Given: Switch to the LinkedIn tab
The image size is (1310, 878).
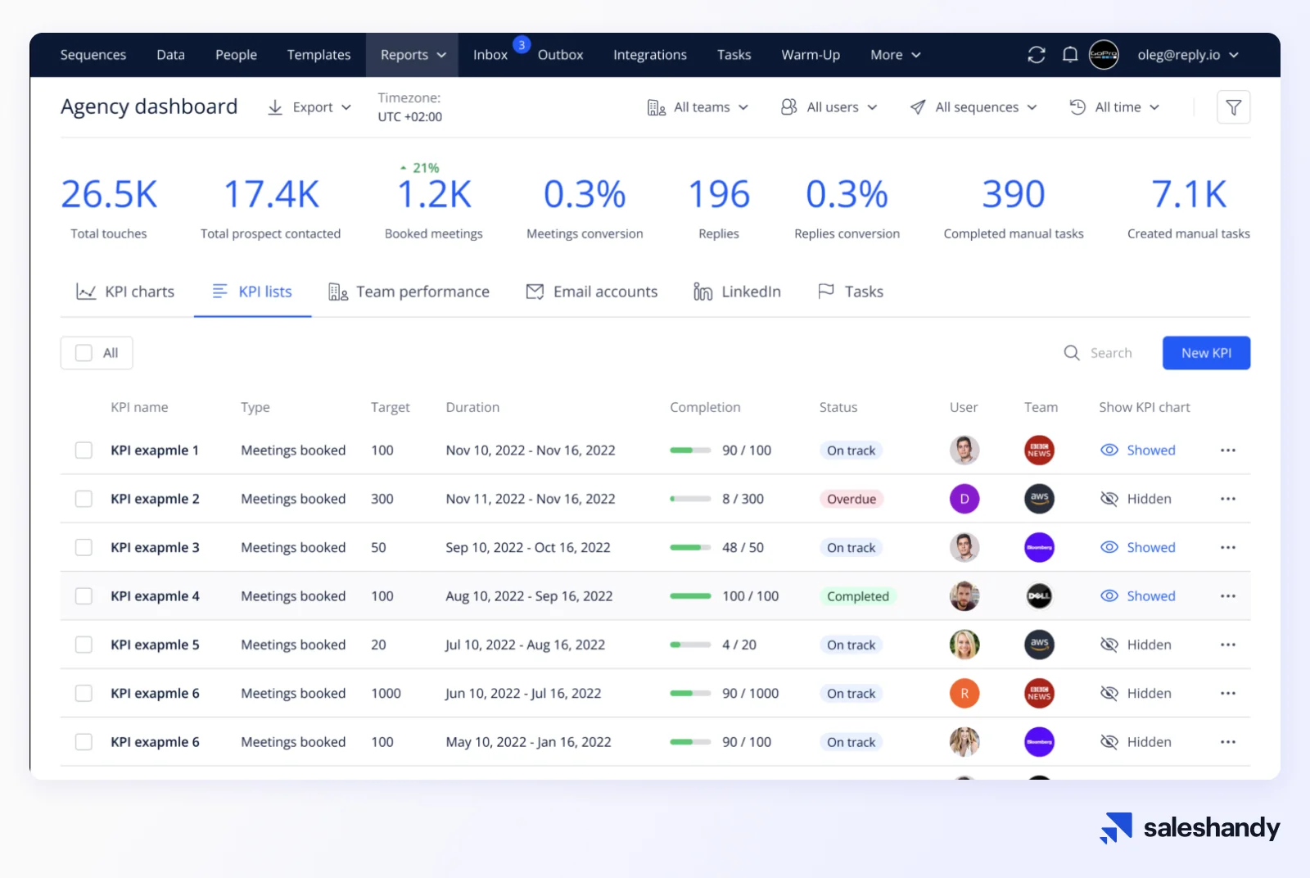Looking at the screenshot, I should coord(737,292).
